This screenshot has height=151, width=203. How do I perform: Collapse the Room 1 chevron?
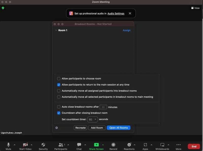56,30
